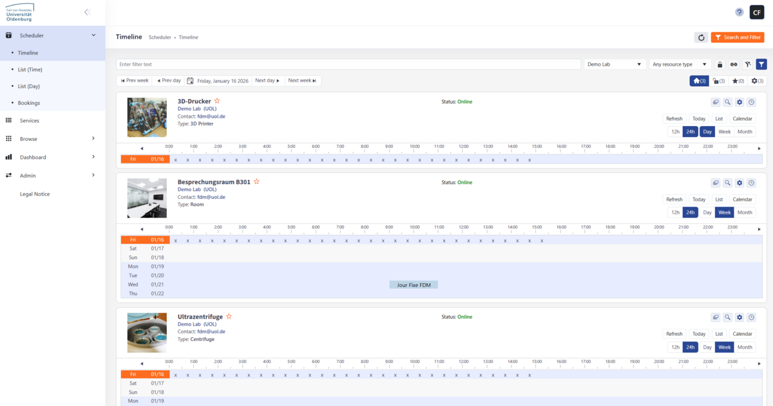773x406 pixels.
Task: Open List (Time) in the sidebar
Action: pos(30,69)
